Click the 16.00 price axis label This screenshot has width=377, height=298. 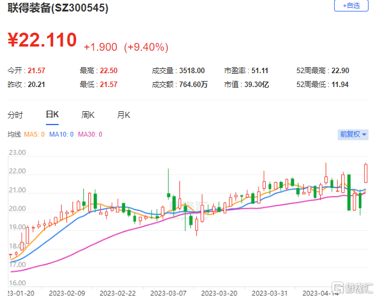(x=17, y=283)
